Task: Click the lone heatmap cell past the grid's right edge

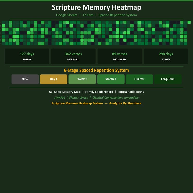Action: (x=189, y=22)
